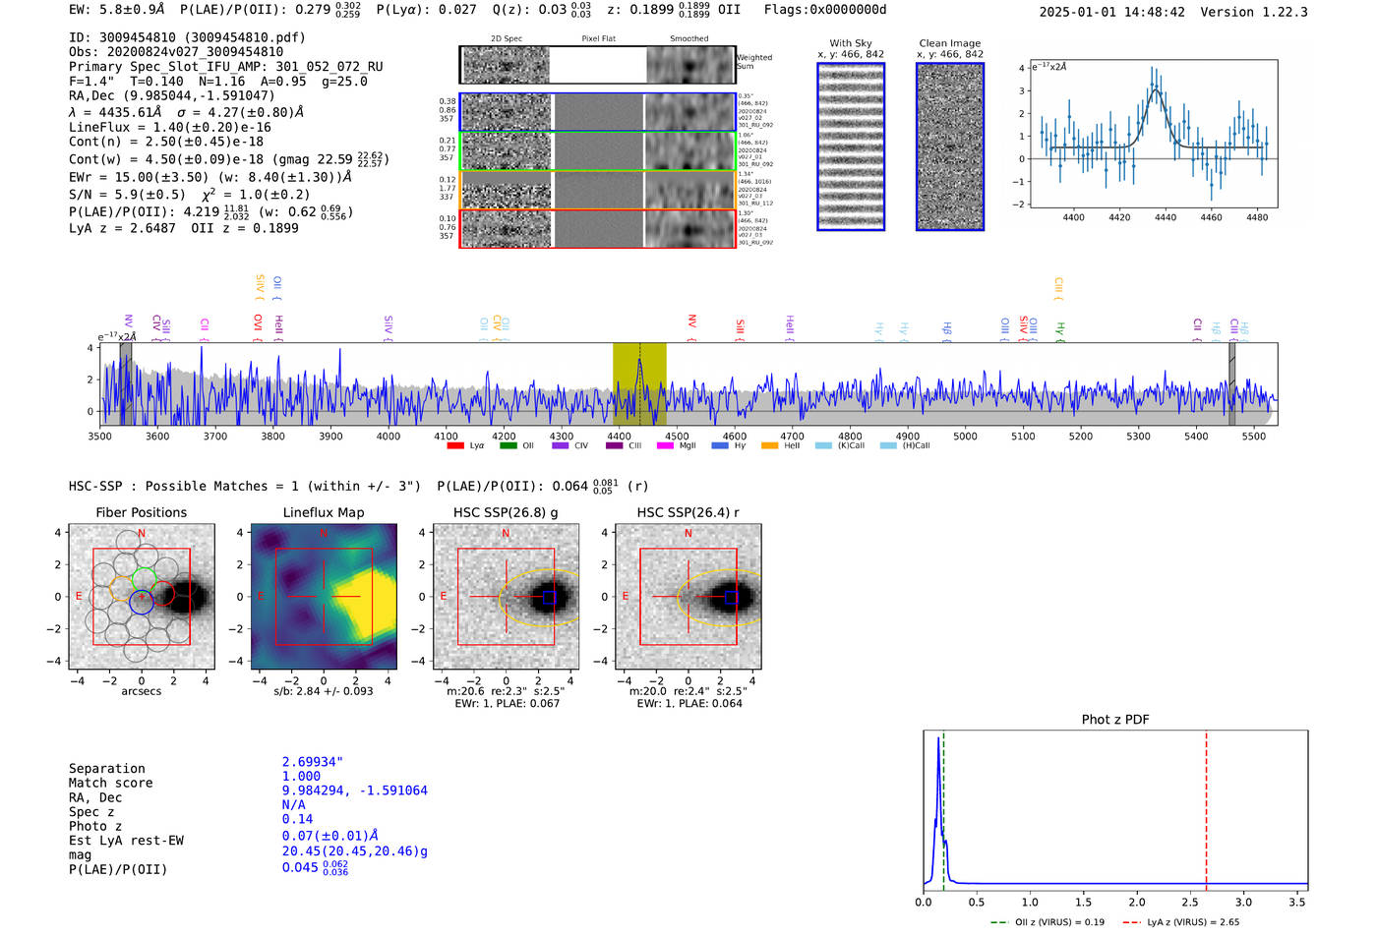Select the Weighted Sum smoothed 2D spectrum
The height and width of the screenshot is (937, 1377).
pyautogui.click(x=690, y=65)
